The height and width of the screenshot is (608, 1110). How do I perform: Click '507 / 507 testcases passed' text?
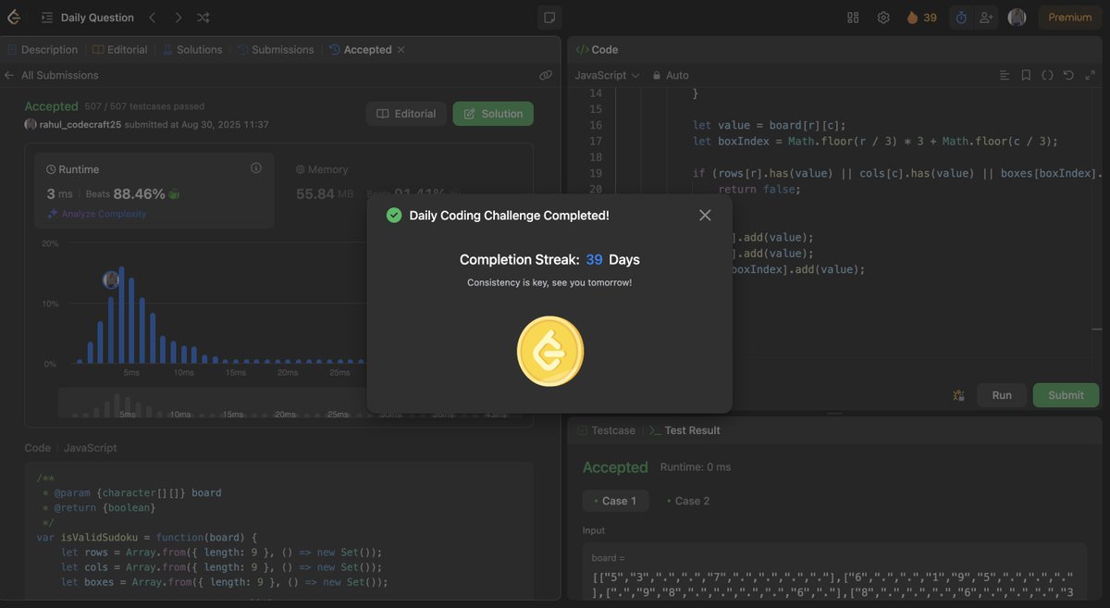144,106
